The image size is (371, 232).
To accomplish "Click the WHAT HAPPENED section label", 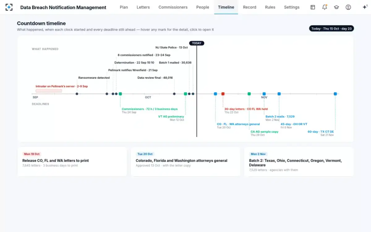I will coord(45,49).
